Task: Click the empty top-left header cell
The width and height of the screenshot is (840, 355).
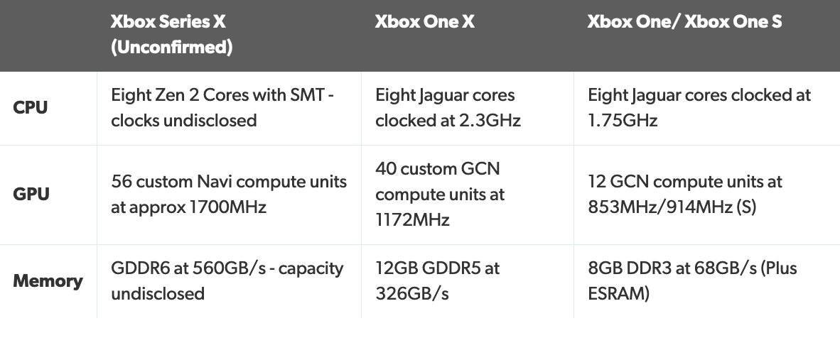Action: [48, 35]
